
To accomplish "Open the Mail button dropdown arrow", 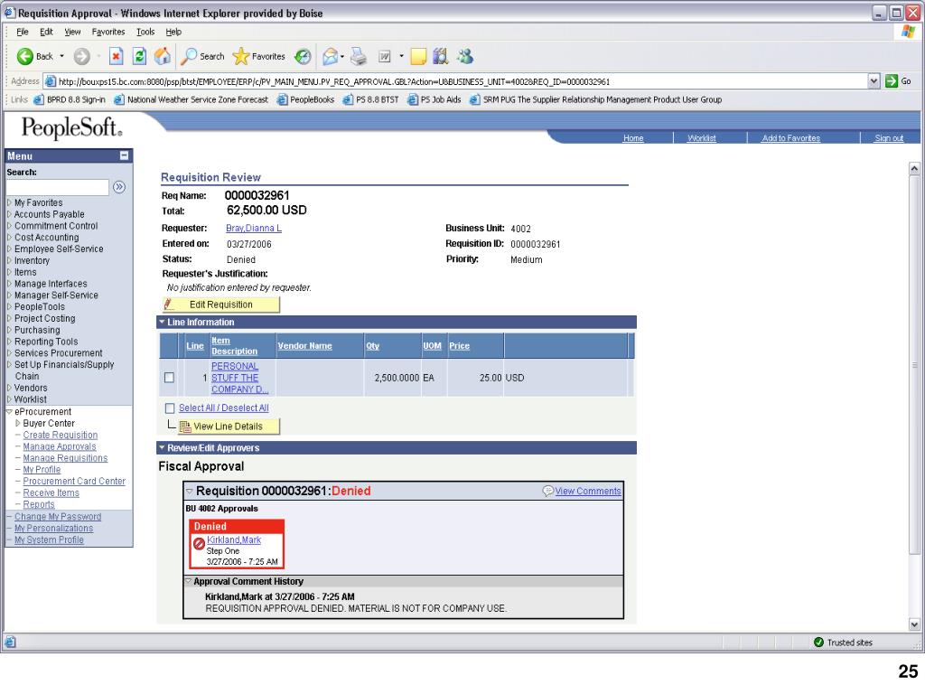I will [x=342, y=57].
